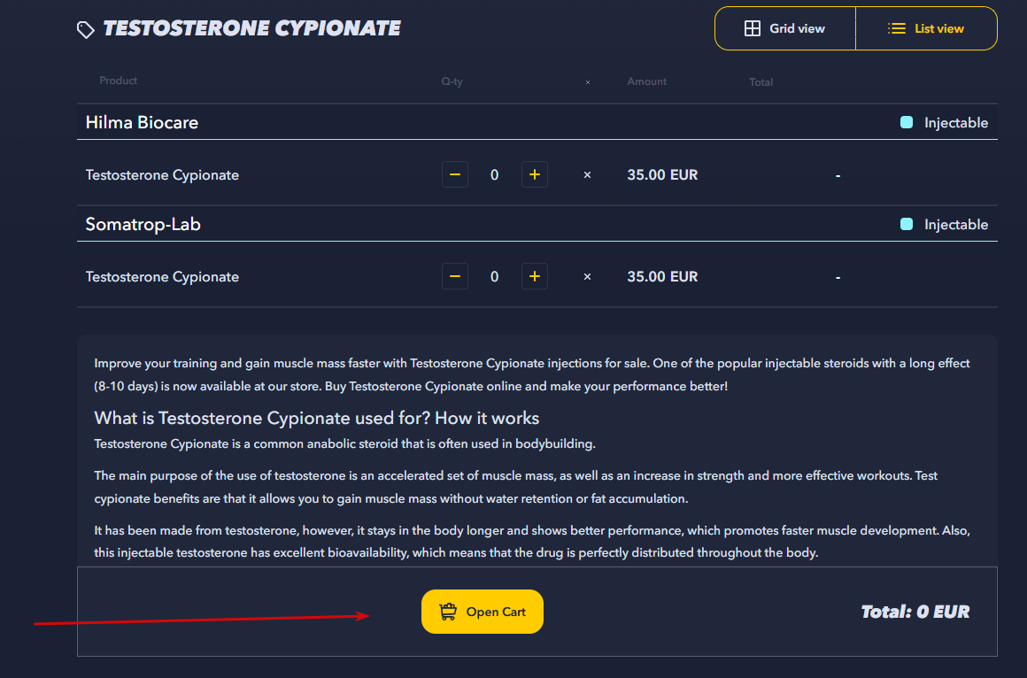Click the grid icon in Grid view
This screenshot has width=1027, height=678.
[752, 28]
